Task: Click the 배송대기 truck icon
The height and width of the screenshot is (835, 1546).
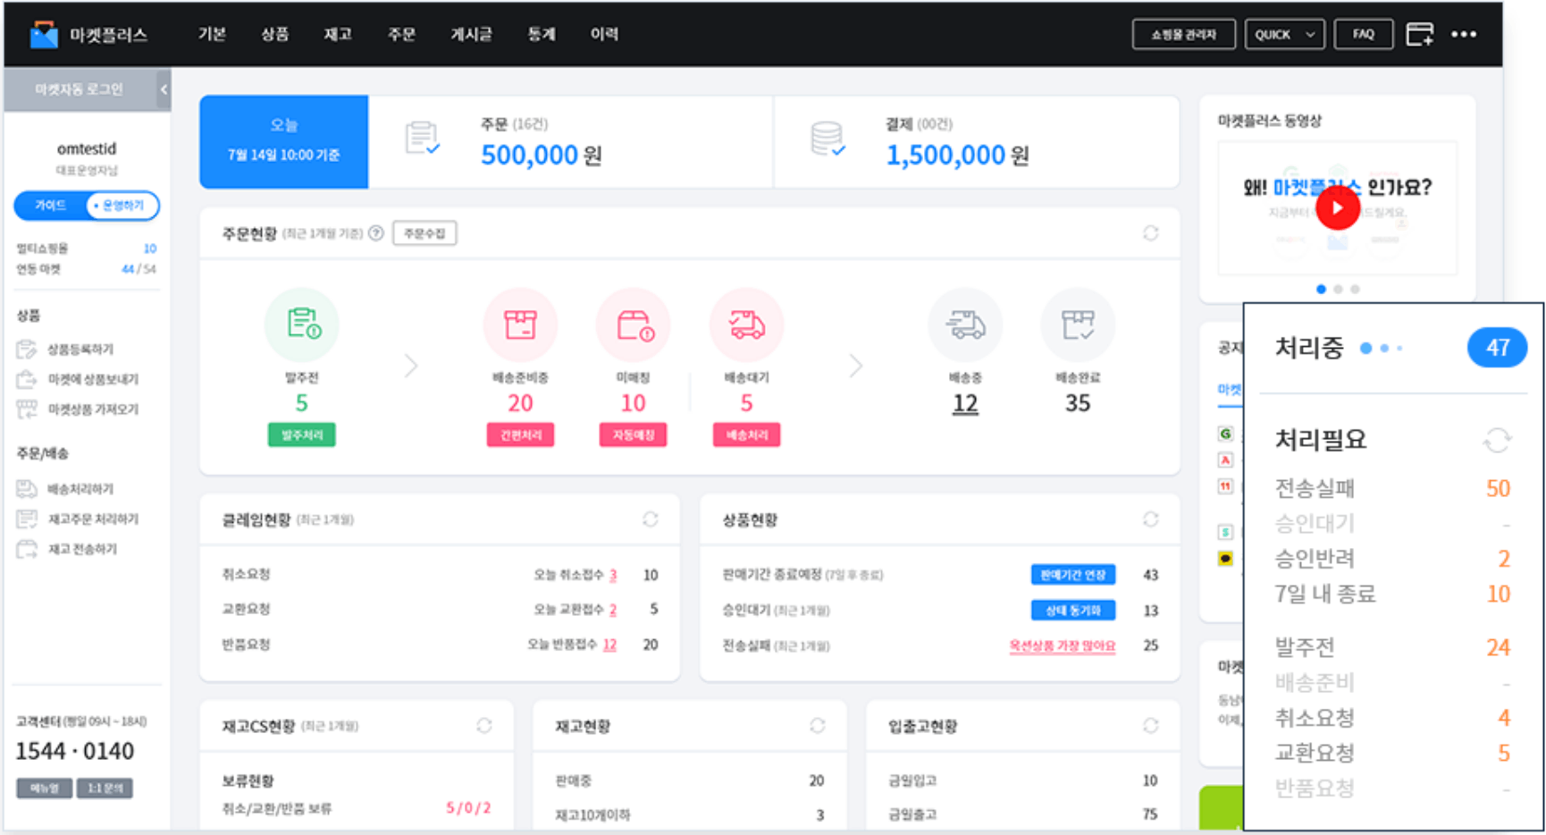Action: 746,324
